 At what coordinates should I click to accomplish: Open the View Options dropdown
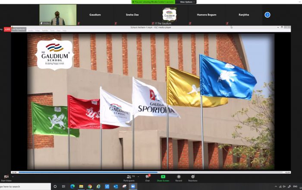pyautogui.click(x=187, y=2)
